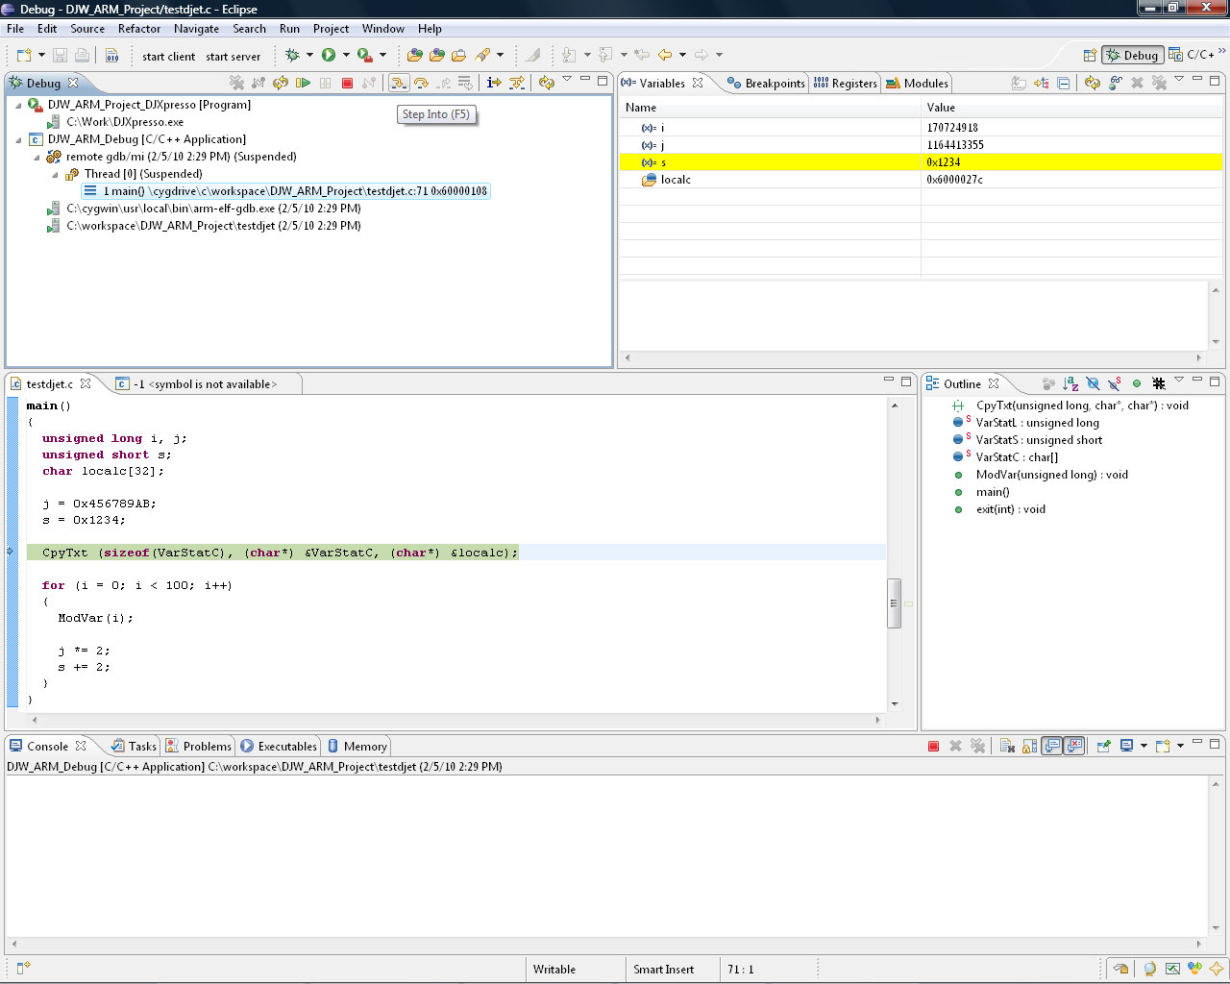Switch to the C/C++ perspective button
This screenshot has height=984, width=1230.
[1192, 55]
